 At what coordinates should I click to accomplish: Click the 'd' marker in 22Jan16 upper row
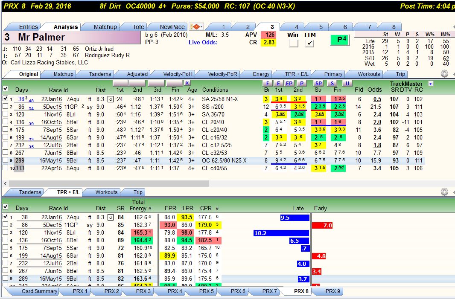click(x=110, y=99)
